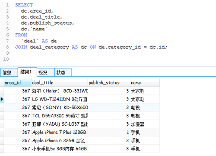The width and height of the screenshot is (216, 156).
Task: Click line number 1 in the gutter
Action: pyautogui.click(x=7, y=5)
